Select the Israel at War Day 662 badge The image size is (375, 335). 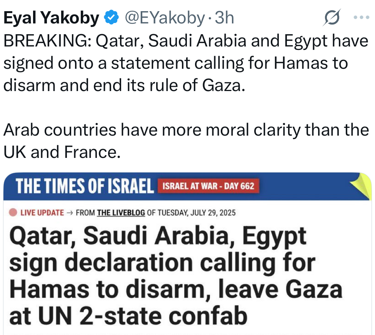[208, 187]
